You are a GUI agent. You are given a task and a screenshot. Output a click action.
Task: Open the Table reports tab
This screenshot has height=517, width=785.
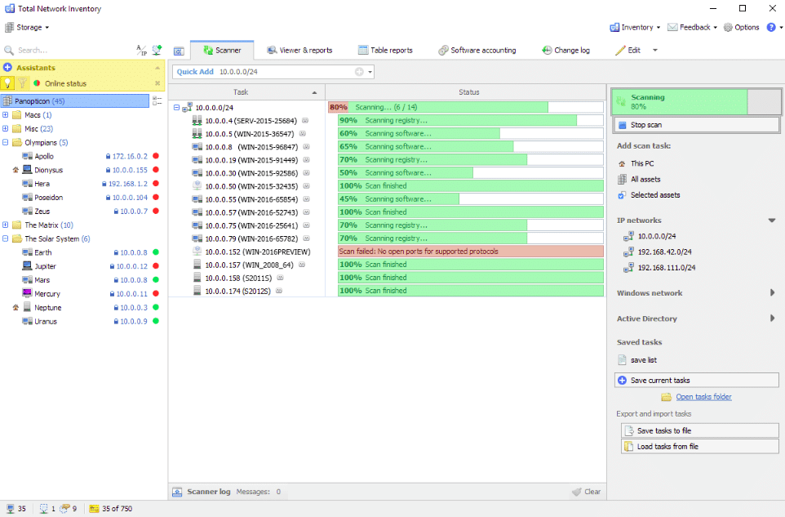click(x=385, y=50)
